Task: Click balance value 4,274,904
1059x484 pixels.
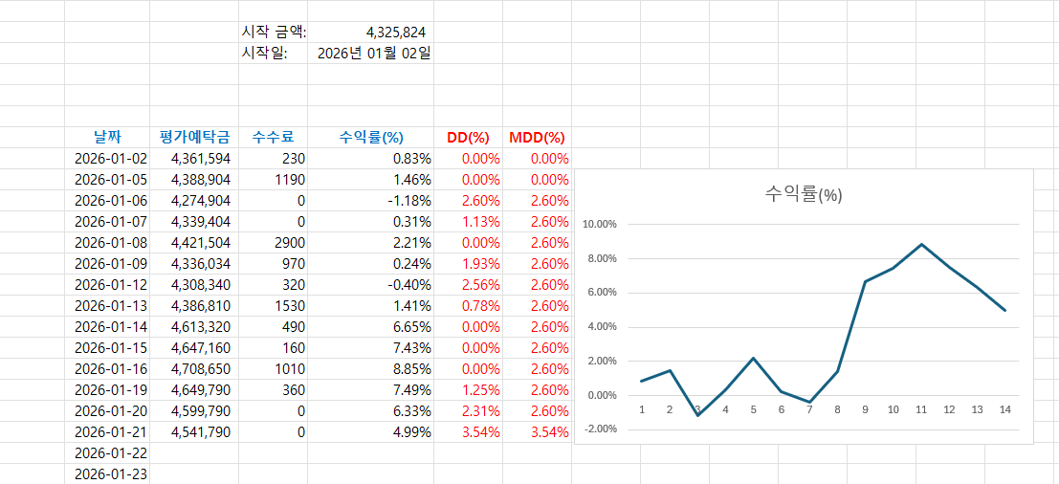Action: [201, 201]
